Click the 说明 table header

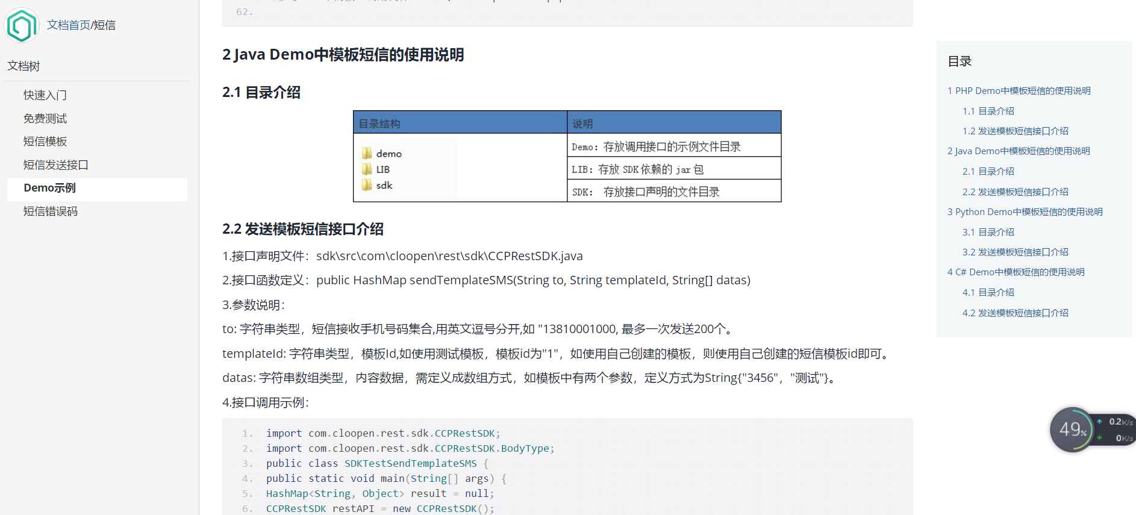click(674, 123)
